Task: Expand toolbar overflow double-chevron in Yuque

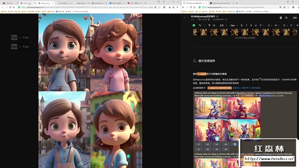Action: [x=297, y=25]
